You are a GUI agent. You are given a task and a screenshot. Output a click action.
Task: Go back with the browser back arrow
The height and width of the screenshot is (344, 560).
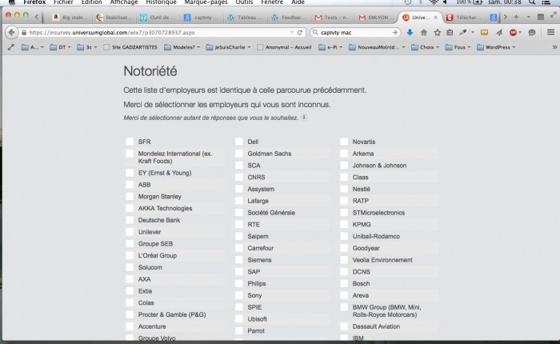11,33
